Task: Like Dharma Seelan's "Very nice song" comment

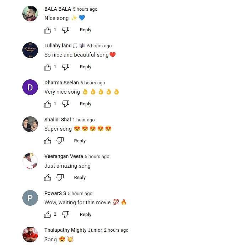Action: [x=48, y=104]
